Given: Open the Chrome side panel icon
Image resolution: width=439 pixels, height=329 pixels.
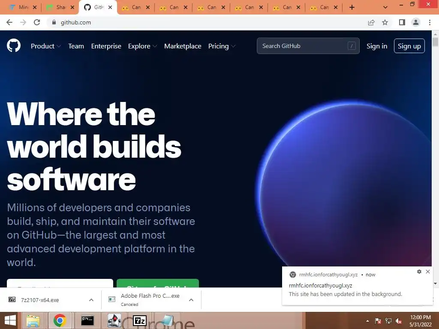Looking at the screenshot, I should (402, 22).
